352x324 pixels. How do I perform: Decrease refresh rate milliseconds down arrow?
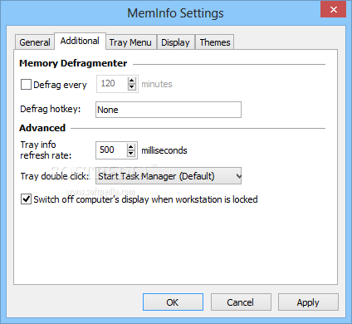pyautogui.click(x=131, y=154)
